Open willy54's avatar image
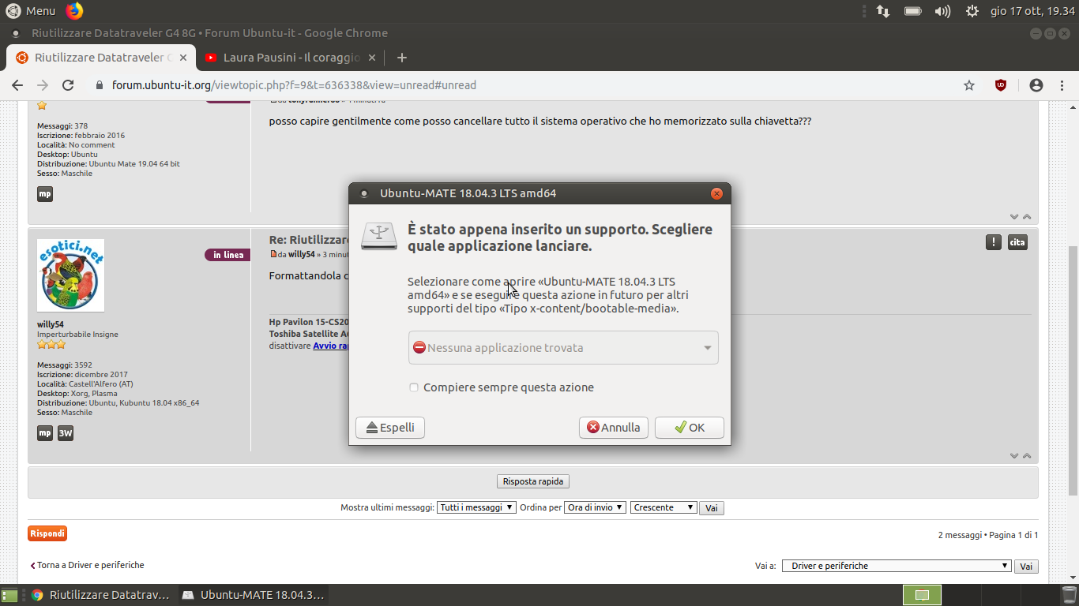The image size is (1079, 606). point(70,275)
